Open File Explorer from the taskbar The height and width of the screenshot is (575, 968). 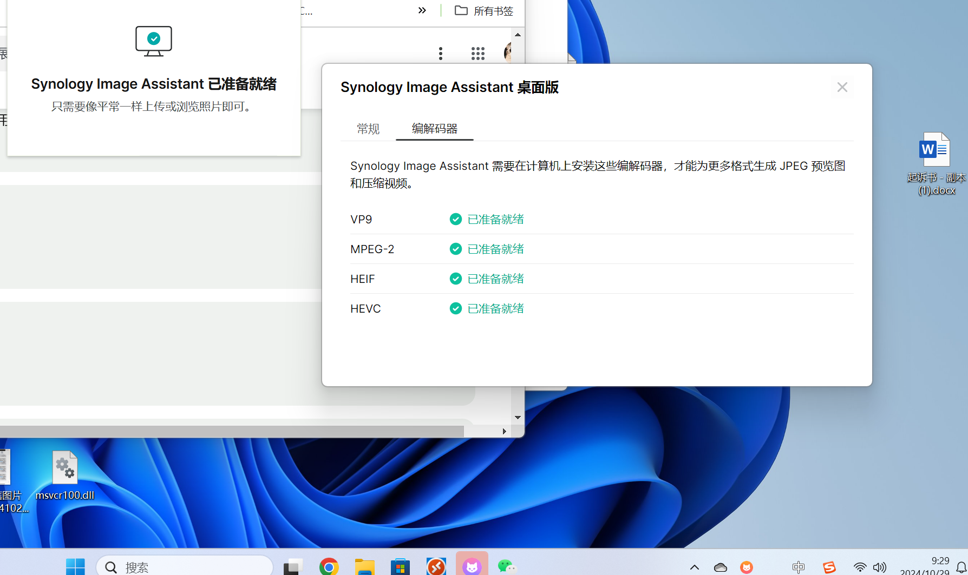click(365, 567)
